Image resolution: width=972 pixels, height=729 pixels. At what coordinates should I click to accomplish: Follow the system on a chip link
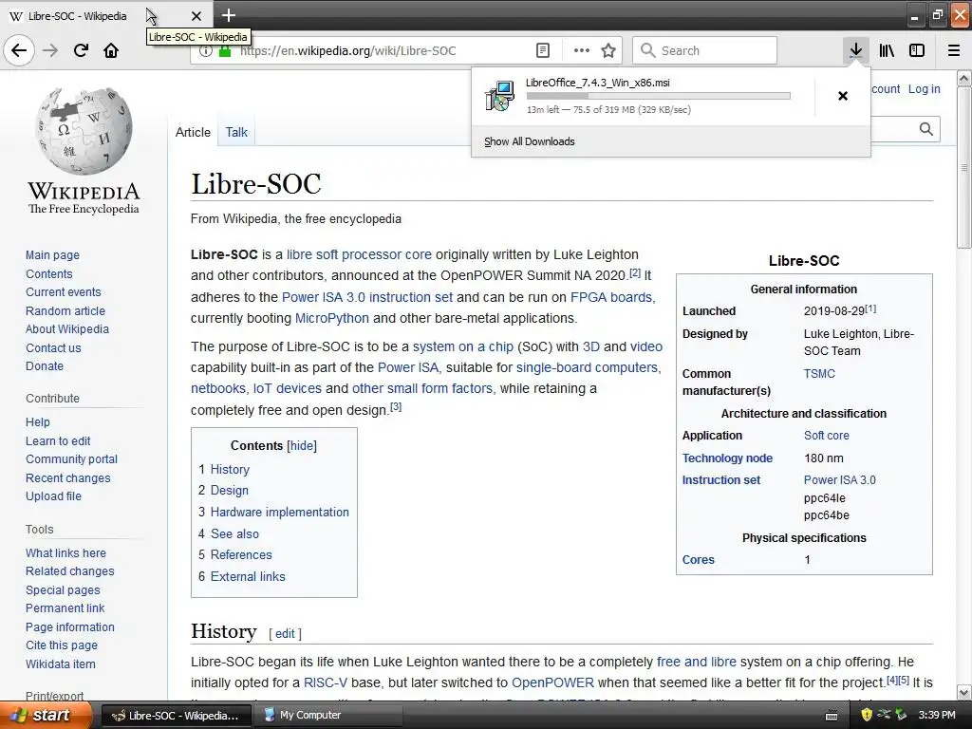click(463, 346)
